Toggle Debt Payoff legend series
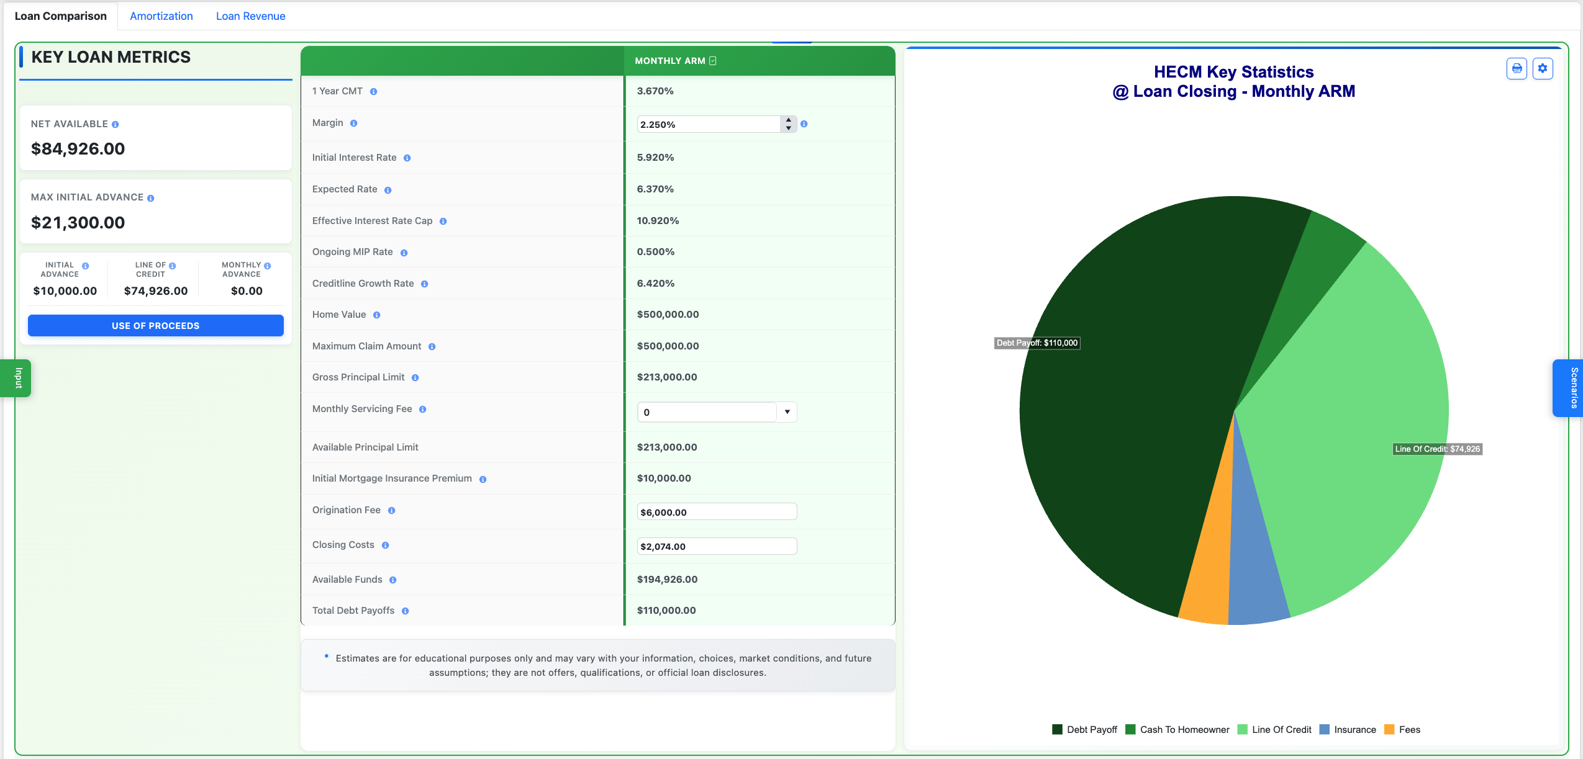The image size is (1583, 759). click(1084, 730)
